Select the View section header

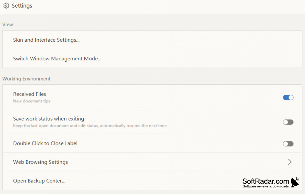tap(7, 25)
